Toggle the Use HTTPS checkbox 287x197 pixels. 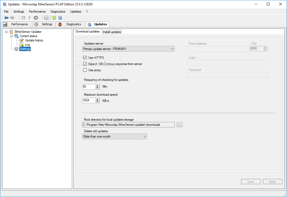point(85,58)
